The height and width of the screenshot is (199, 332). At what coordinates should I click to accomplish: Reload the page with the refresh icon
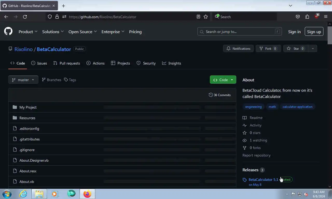tap(25, 17)
